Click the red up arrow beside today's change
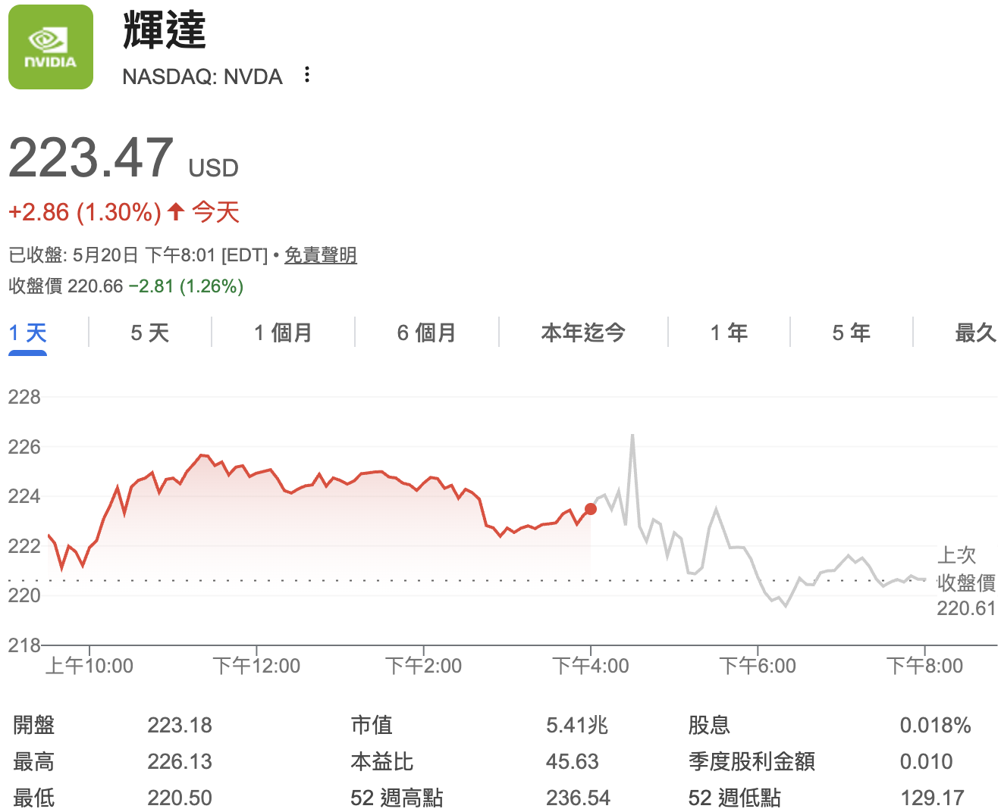Viewport: 1001px width, 812px height. point(176,211)
